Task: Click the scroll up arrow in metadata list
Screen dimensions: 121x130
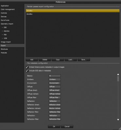Action: tap(118, 74)
